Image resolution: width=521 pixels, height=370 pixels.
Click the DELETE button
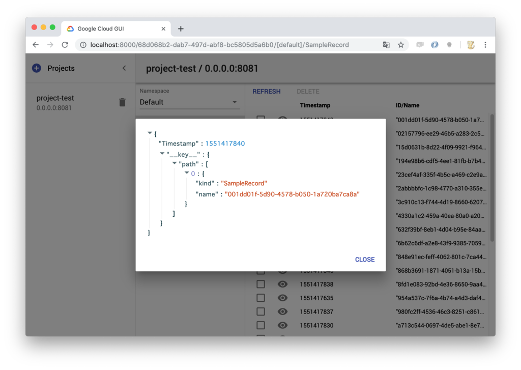tap(308, 92)
